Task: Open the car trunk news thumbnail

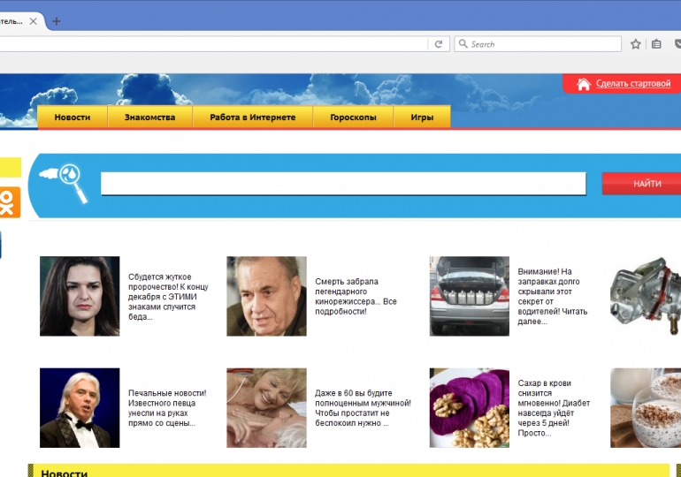Action: coord(469,296)
